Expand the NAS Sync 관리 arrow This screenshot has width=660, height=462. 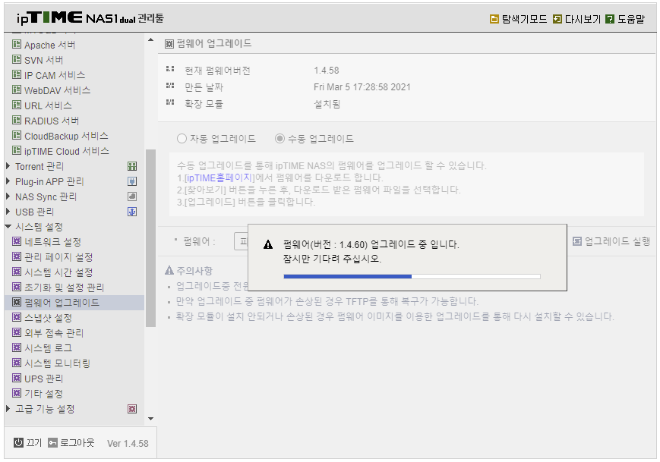click(8, 196)
